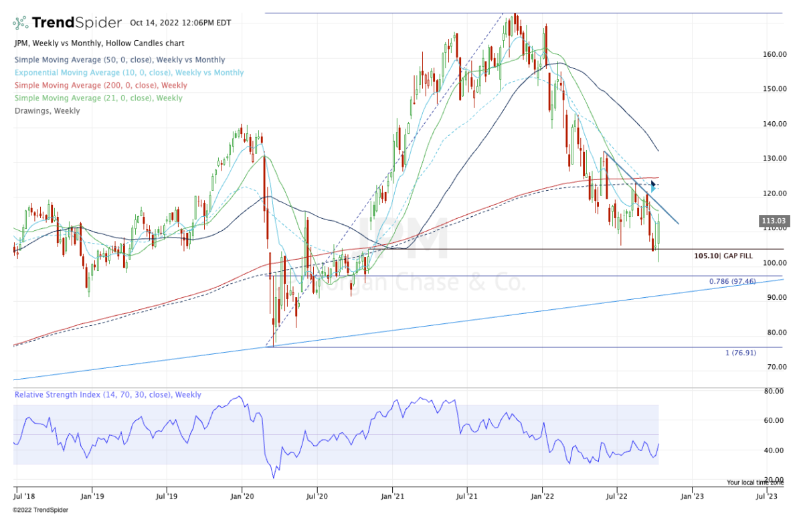Click the 160.00 price axis label
Image resolution: width=803 pixels, height=516 pixels.
click(x=775, y=54)
